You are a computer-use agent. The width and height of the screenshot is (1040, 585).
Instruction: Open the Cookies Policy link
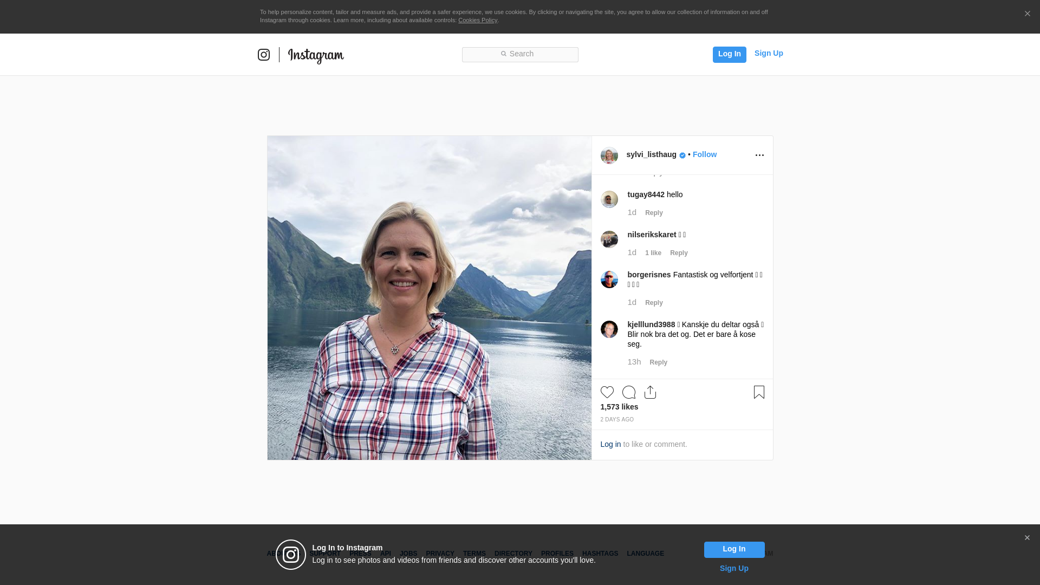click(477, 21)
